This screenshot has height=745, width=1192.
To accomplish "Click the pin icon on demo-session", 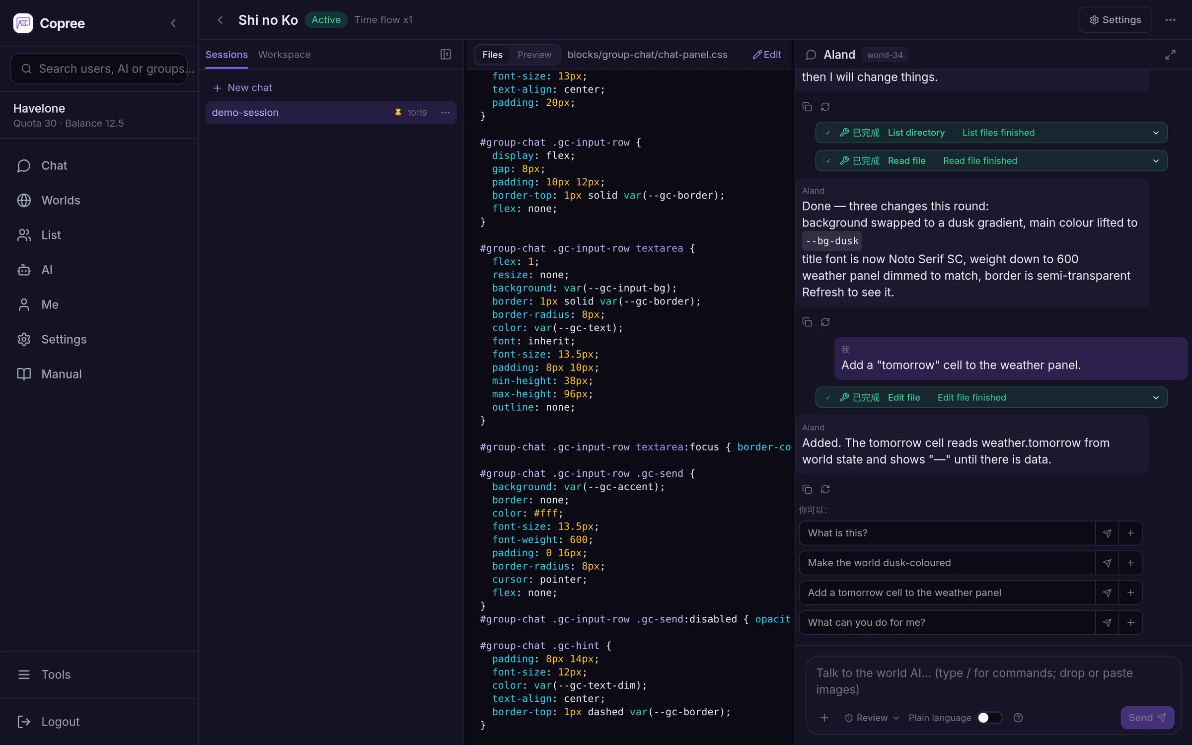I will pos(398,113).
